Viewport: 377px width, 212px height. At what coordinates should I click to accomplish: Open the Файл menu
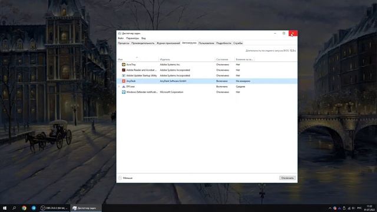pos(121,38)
